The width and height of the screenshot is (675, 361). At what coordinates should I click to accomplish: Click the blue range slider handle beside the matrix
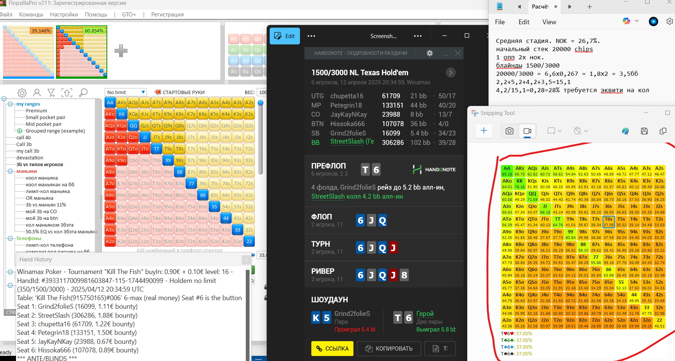pyautogui.click(x=261, y=103)
